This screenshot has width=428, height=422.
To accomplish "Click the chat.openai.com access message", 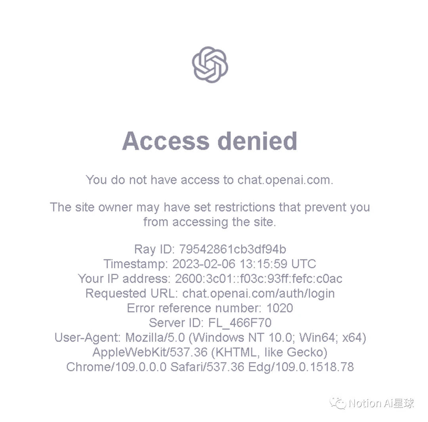I will (210, 180).
